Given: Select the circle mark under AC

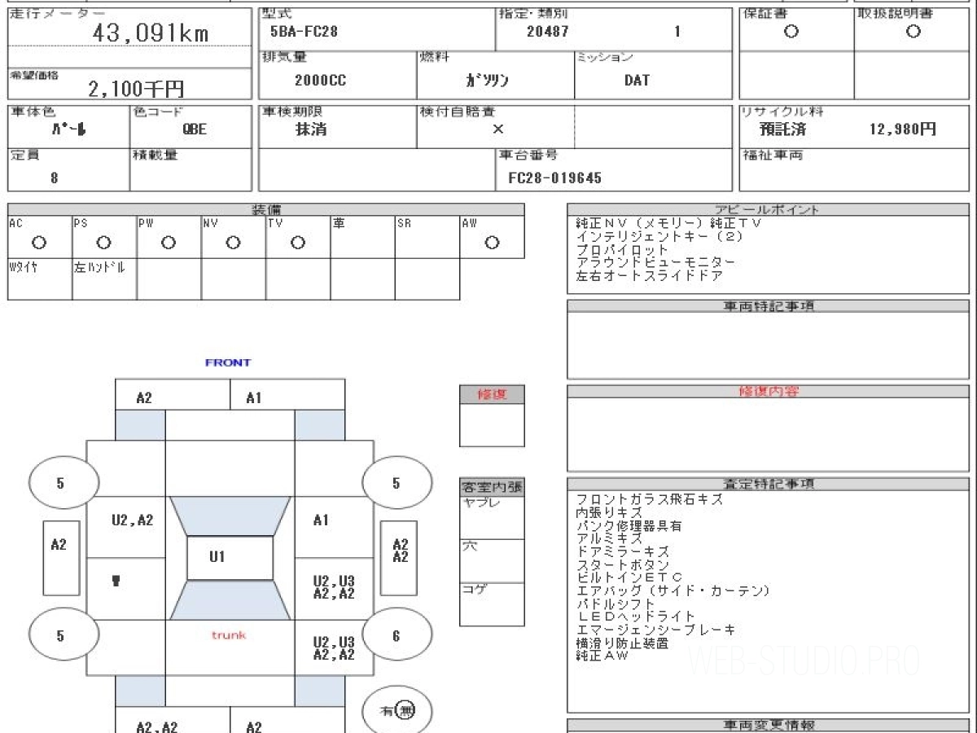Looking at the screenshot, I should point(38,243).
